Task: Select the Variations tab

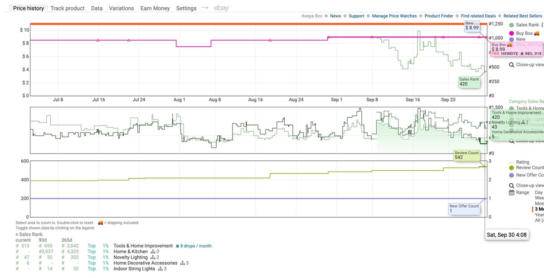Action: pyautogui.click(x=121, y=8)
